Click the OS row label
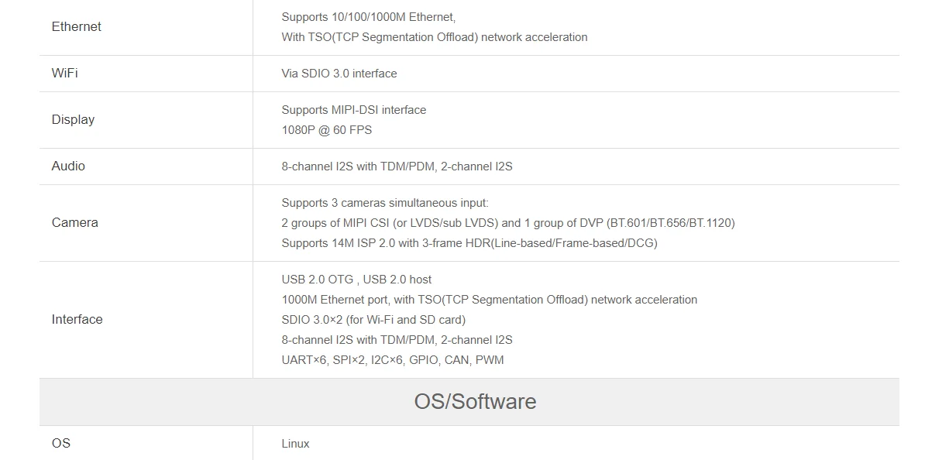Screen dimensions: 949x460 coord(60,443)
